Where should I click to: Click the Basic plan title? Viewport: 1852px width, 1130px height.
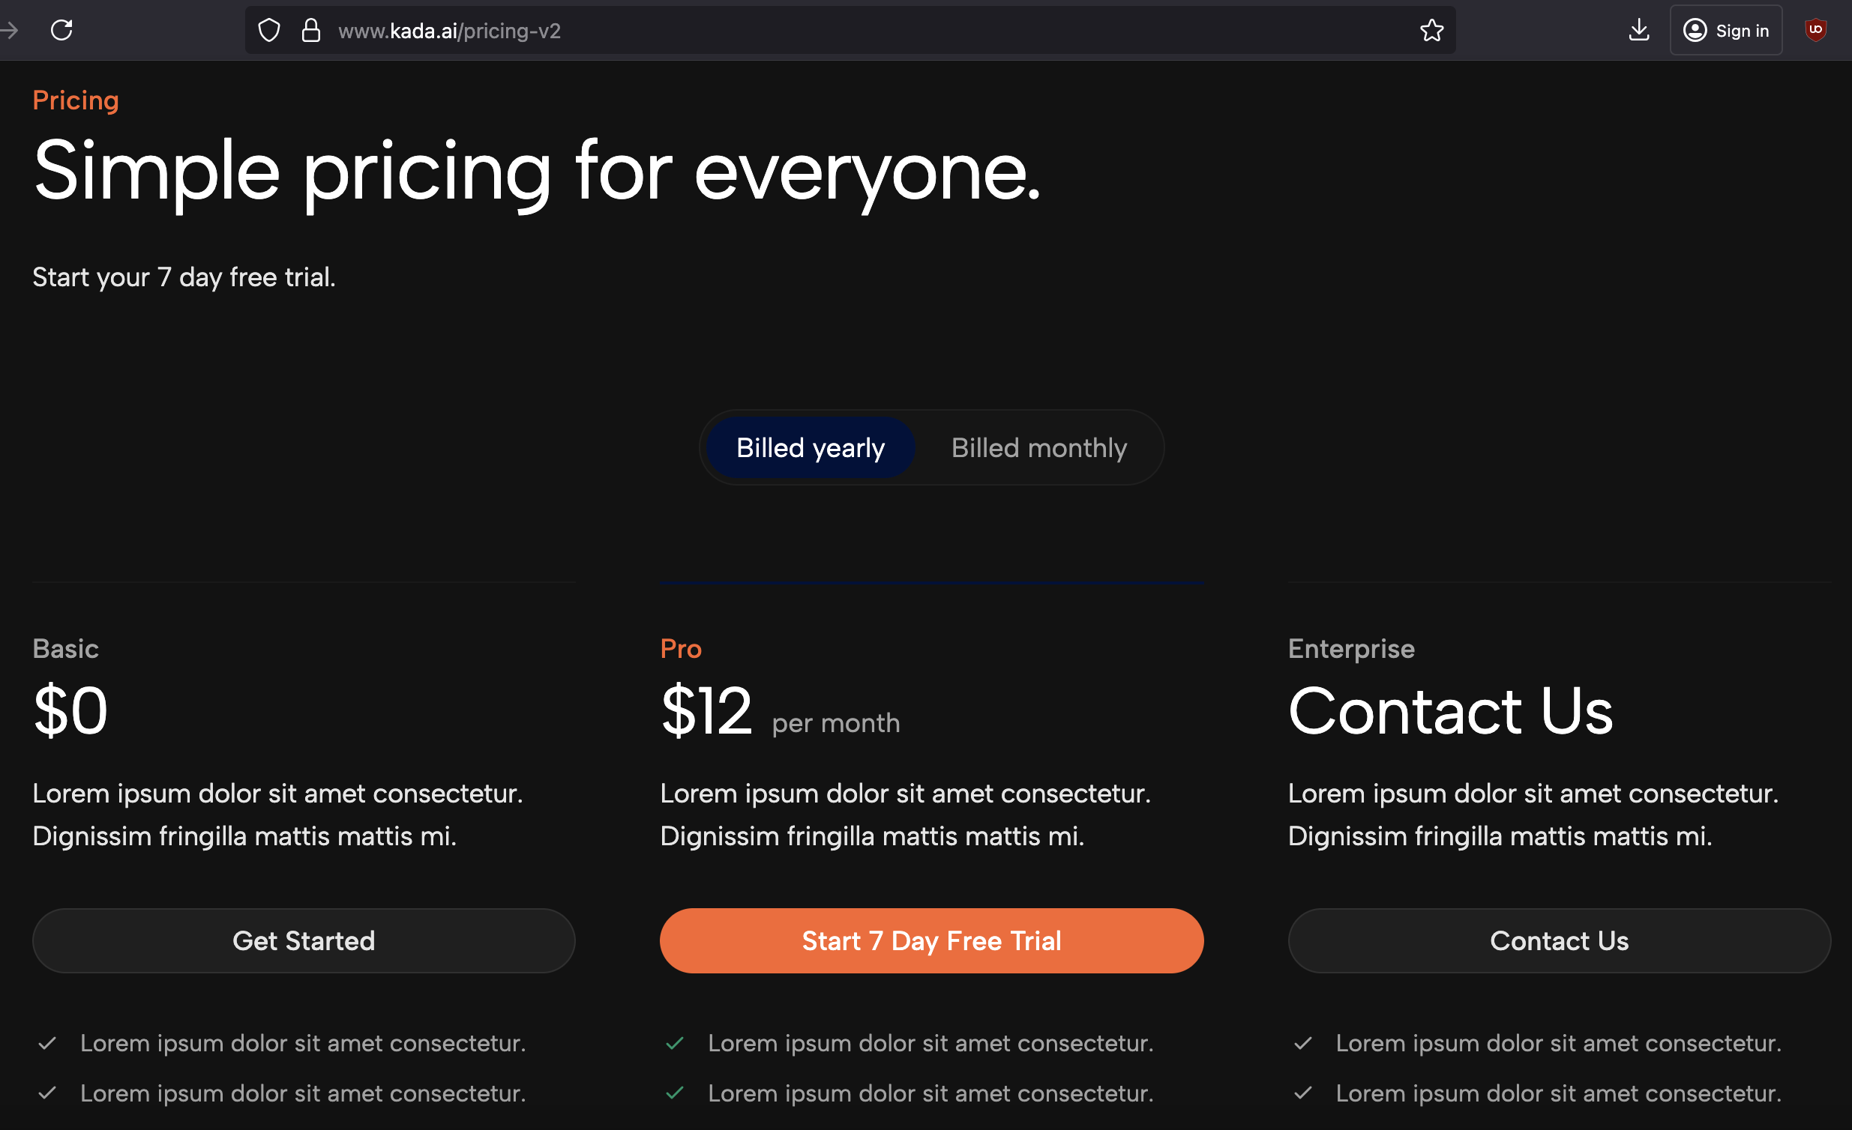(65, 648)
